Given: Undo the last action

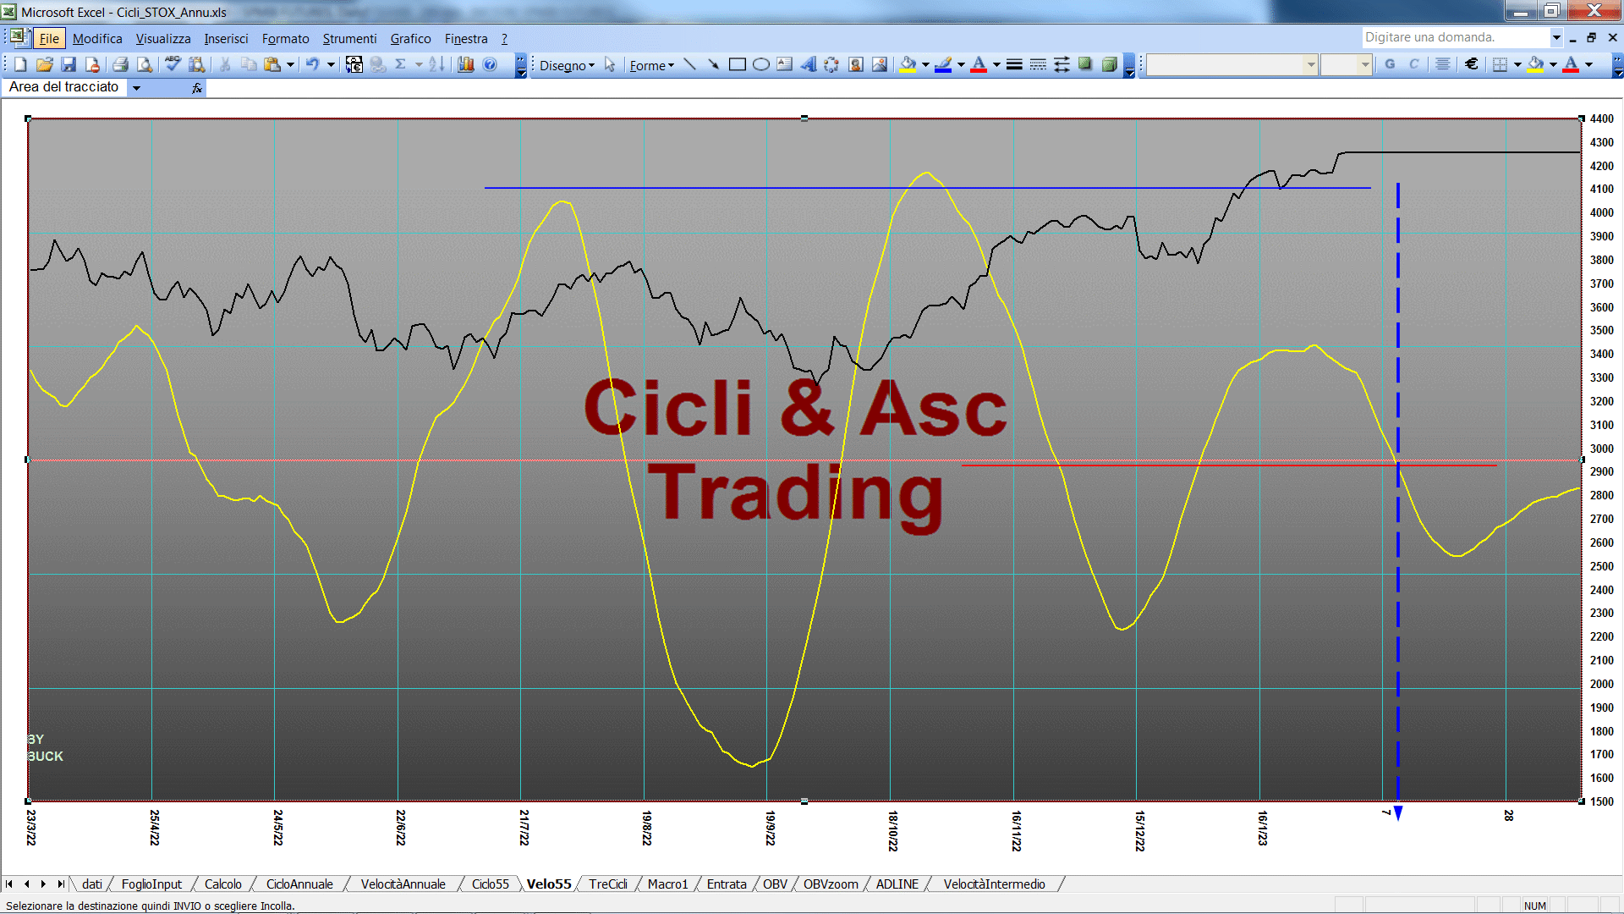Looking at the screenshot, I should click(312, 64).
